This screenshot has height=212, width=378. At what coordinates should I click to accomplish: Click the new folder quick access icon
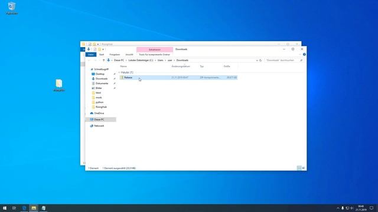click(99, 49)
